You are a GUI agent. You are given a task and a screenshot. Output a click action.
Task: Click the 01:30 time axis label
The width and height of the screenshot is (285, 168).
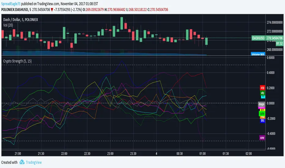(x=226, y=154)
